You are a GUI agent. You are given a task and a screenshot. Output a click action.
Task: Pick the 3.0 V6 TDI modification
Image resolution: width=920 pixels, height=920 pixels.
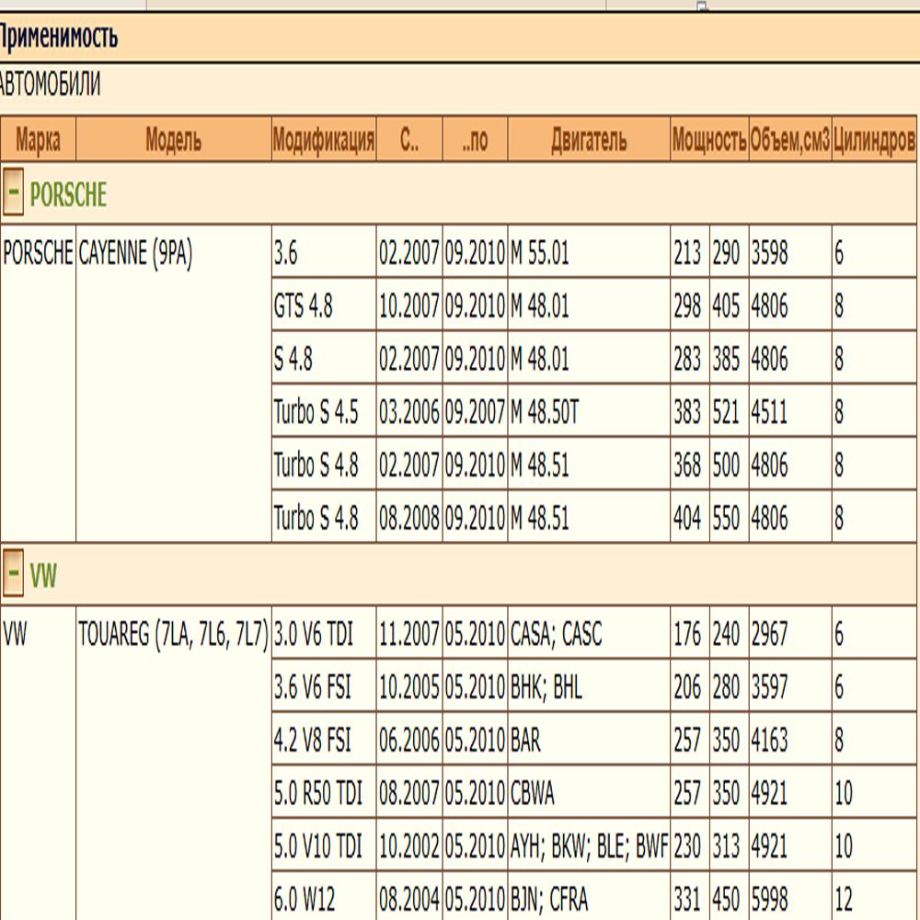[x=314, y=635]
